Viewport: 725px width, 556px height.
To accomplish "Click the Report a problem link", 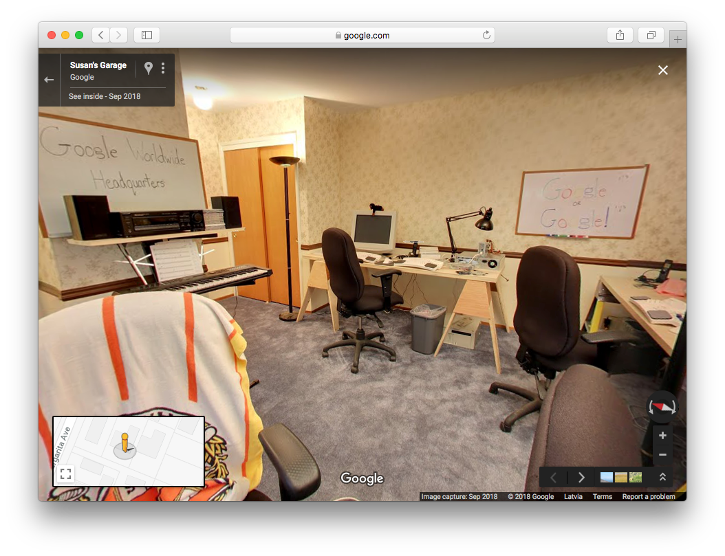I will tap(649, 496).
